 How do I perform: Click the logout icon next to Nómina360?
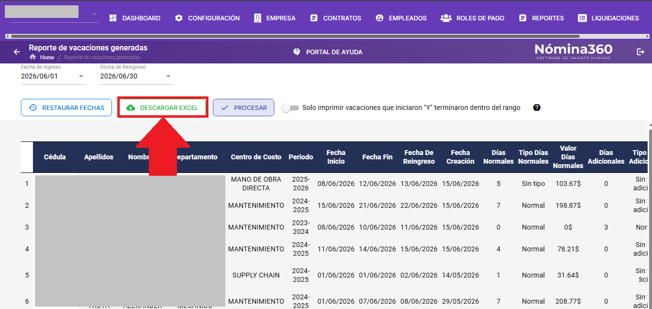click(x=641, y=52)
